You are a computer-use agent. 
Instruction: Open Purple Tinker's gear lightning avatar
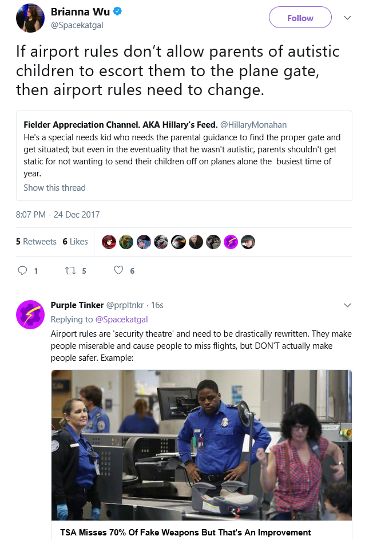coord(30,314)
